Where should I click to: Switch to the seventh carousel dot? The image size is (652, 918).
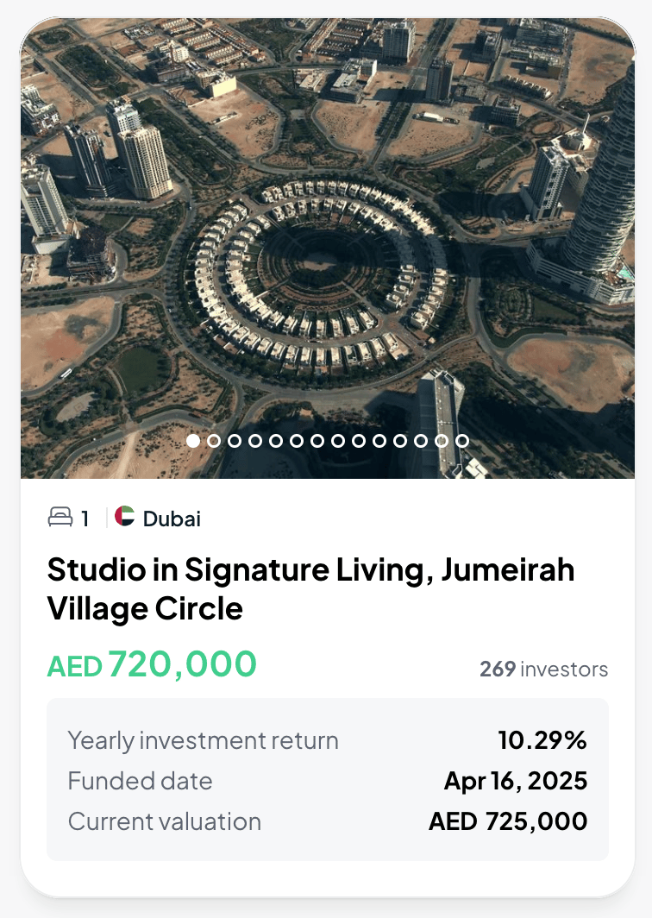click(317, 441)
